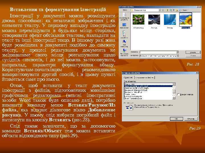Click Отмена in the Add Picture dialog

[x=193, y=56]
